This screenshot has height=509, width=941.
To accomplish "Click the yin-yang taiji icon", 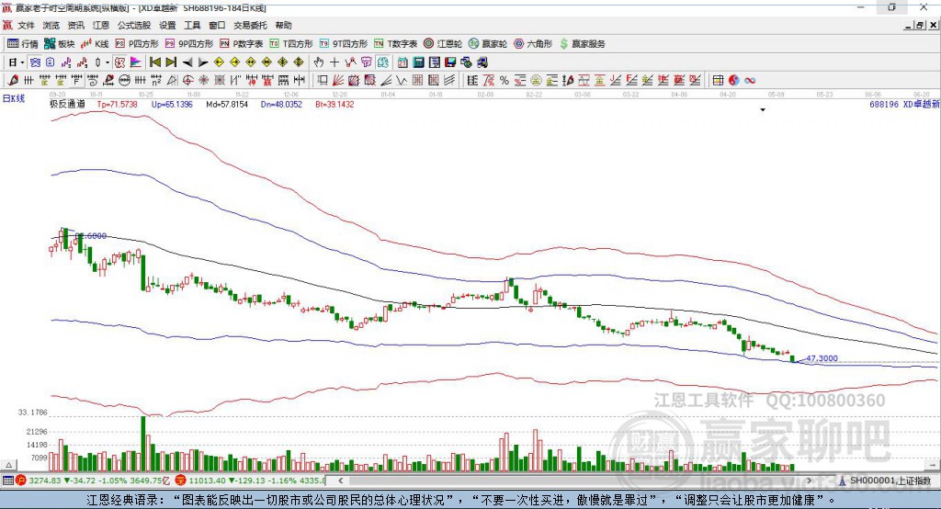I will [733, 81].
